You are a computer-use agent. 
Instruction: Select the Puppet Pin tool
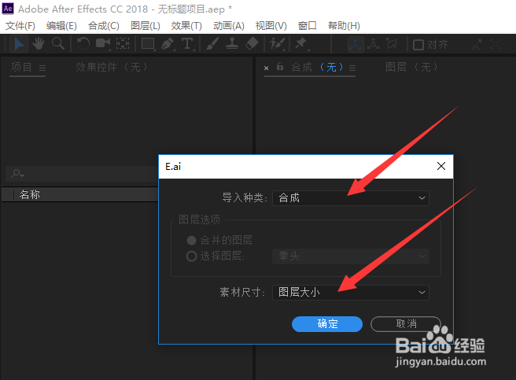pos(301,44)
